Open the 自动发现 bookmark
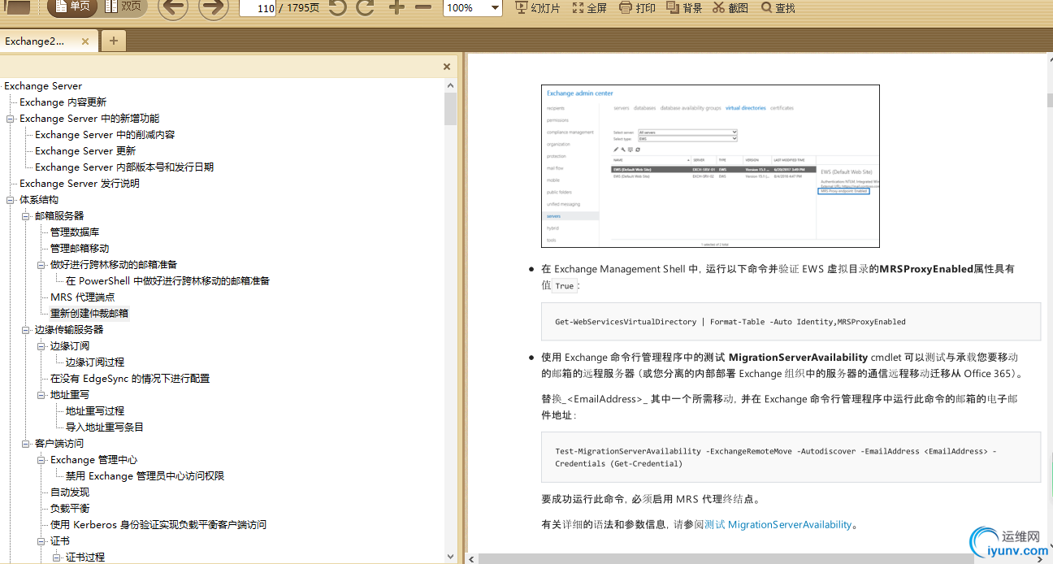 pyautogui.click(x=70, y=492)
